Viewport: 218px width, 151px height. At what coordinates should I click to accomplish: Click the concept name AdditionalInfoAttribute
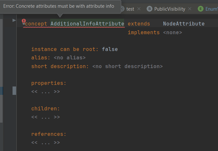point(87,24)
